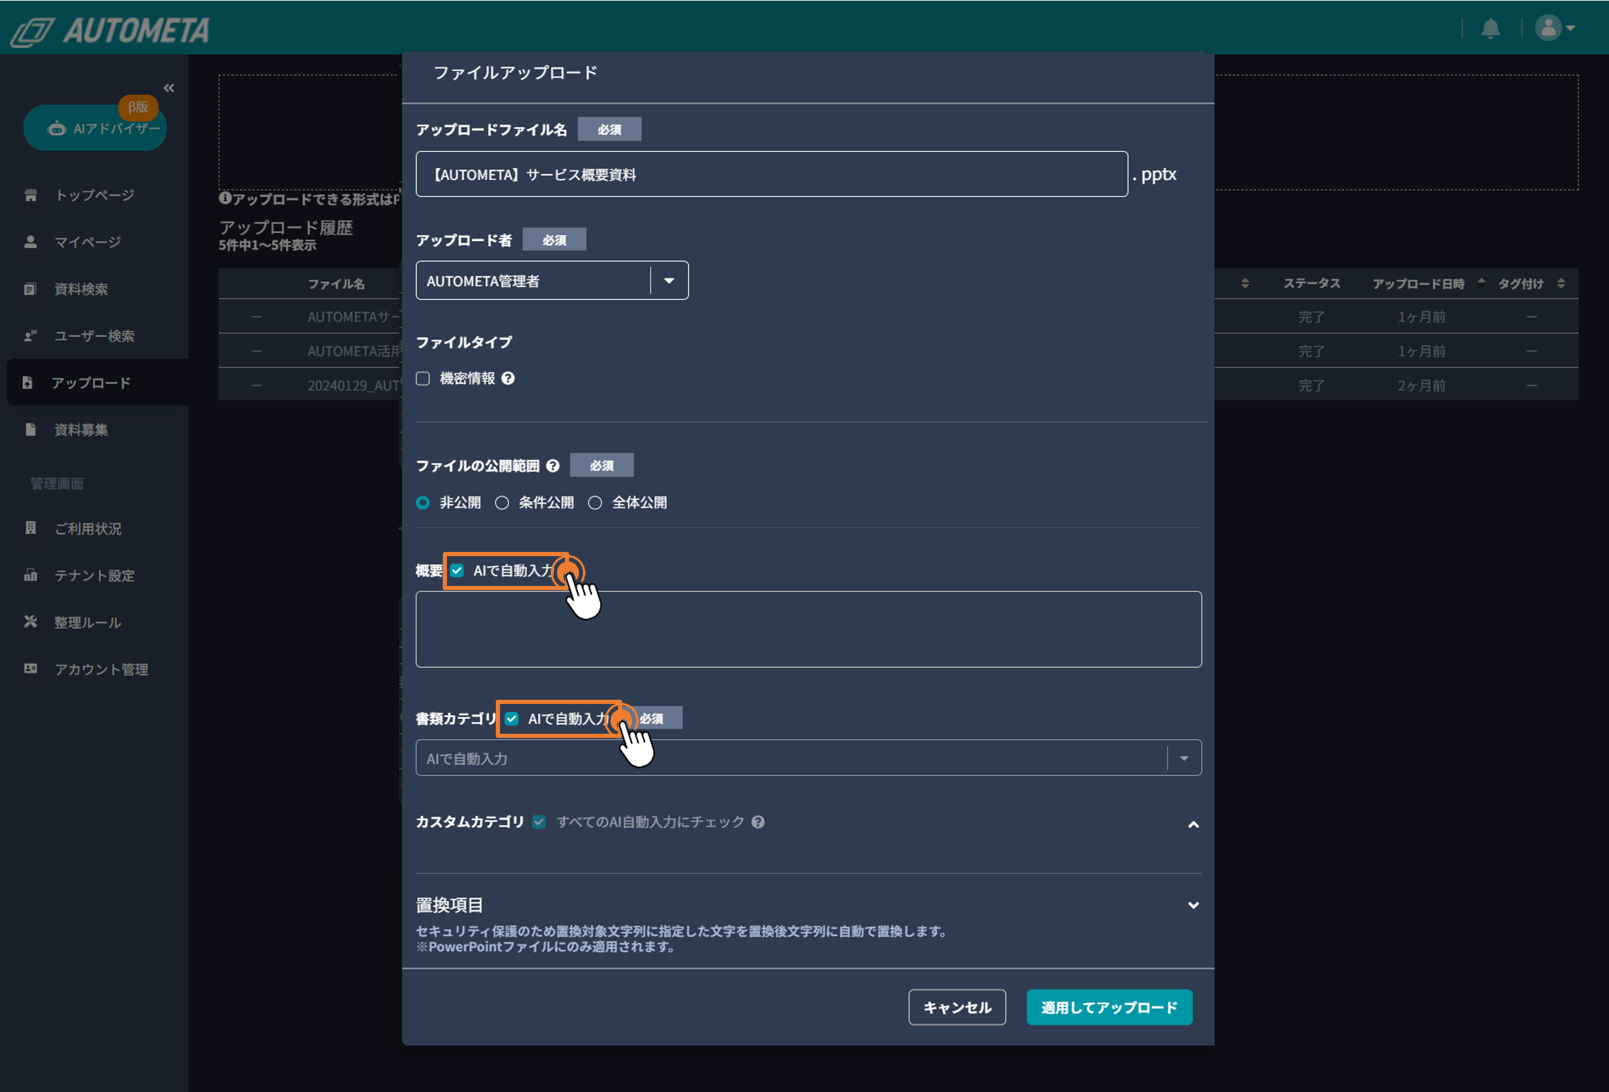This screenshot has width=1609, height=1092.
Task: Open the アップロード者 dropdown
Action: (x=552, y=280)
